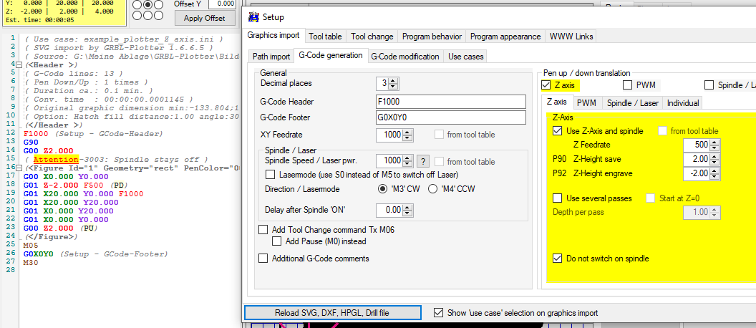
Task: Tick Add Tool Change command Tx M06
Action: (x=263, y=229)
